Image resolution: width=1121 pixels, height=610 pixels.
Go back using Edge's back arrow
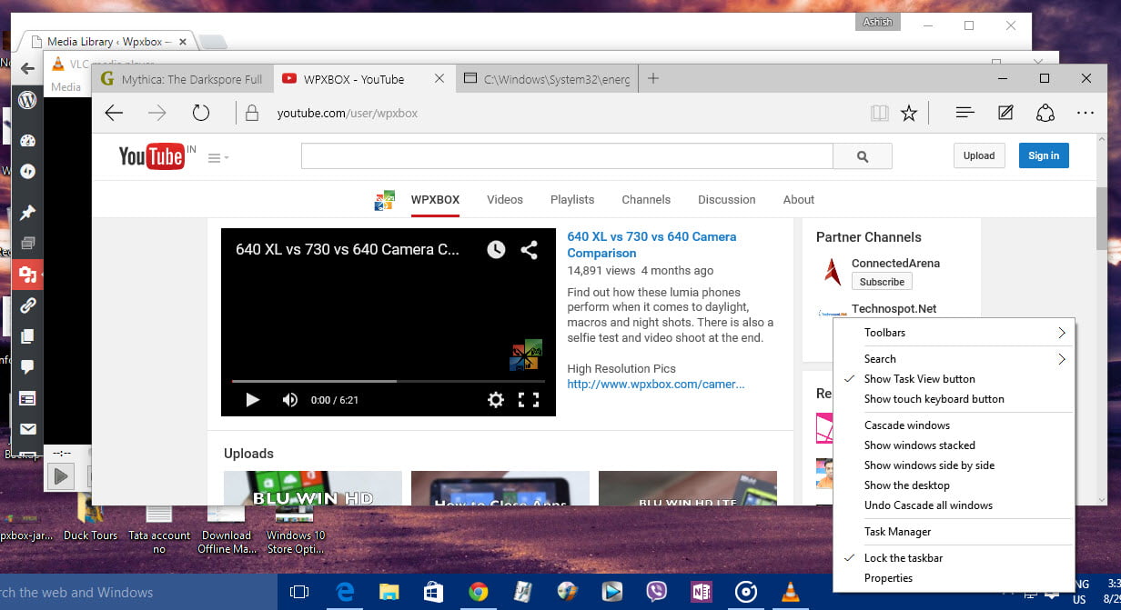(114, 113)
